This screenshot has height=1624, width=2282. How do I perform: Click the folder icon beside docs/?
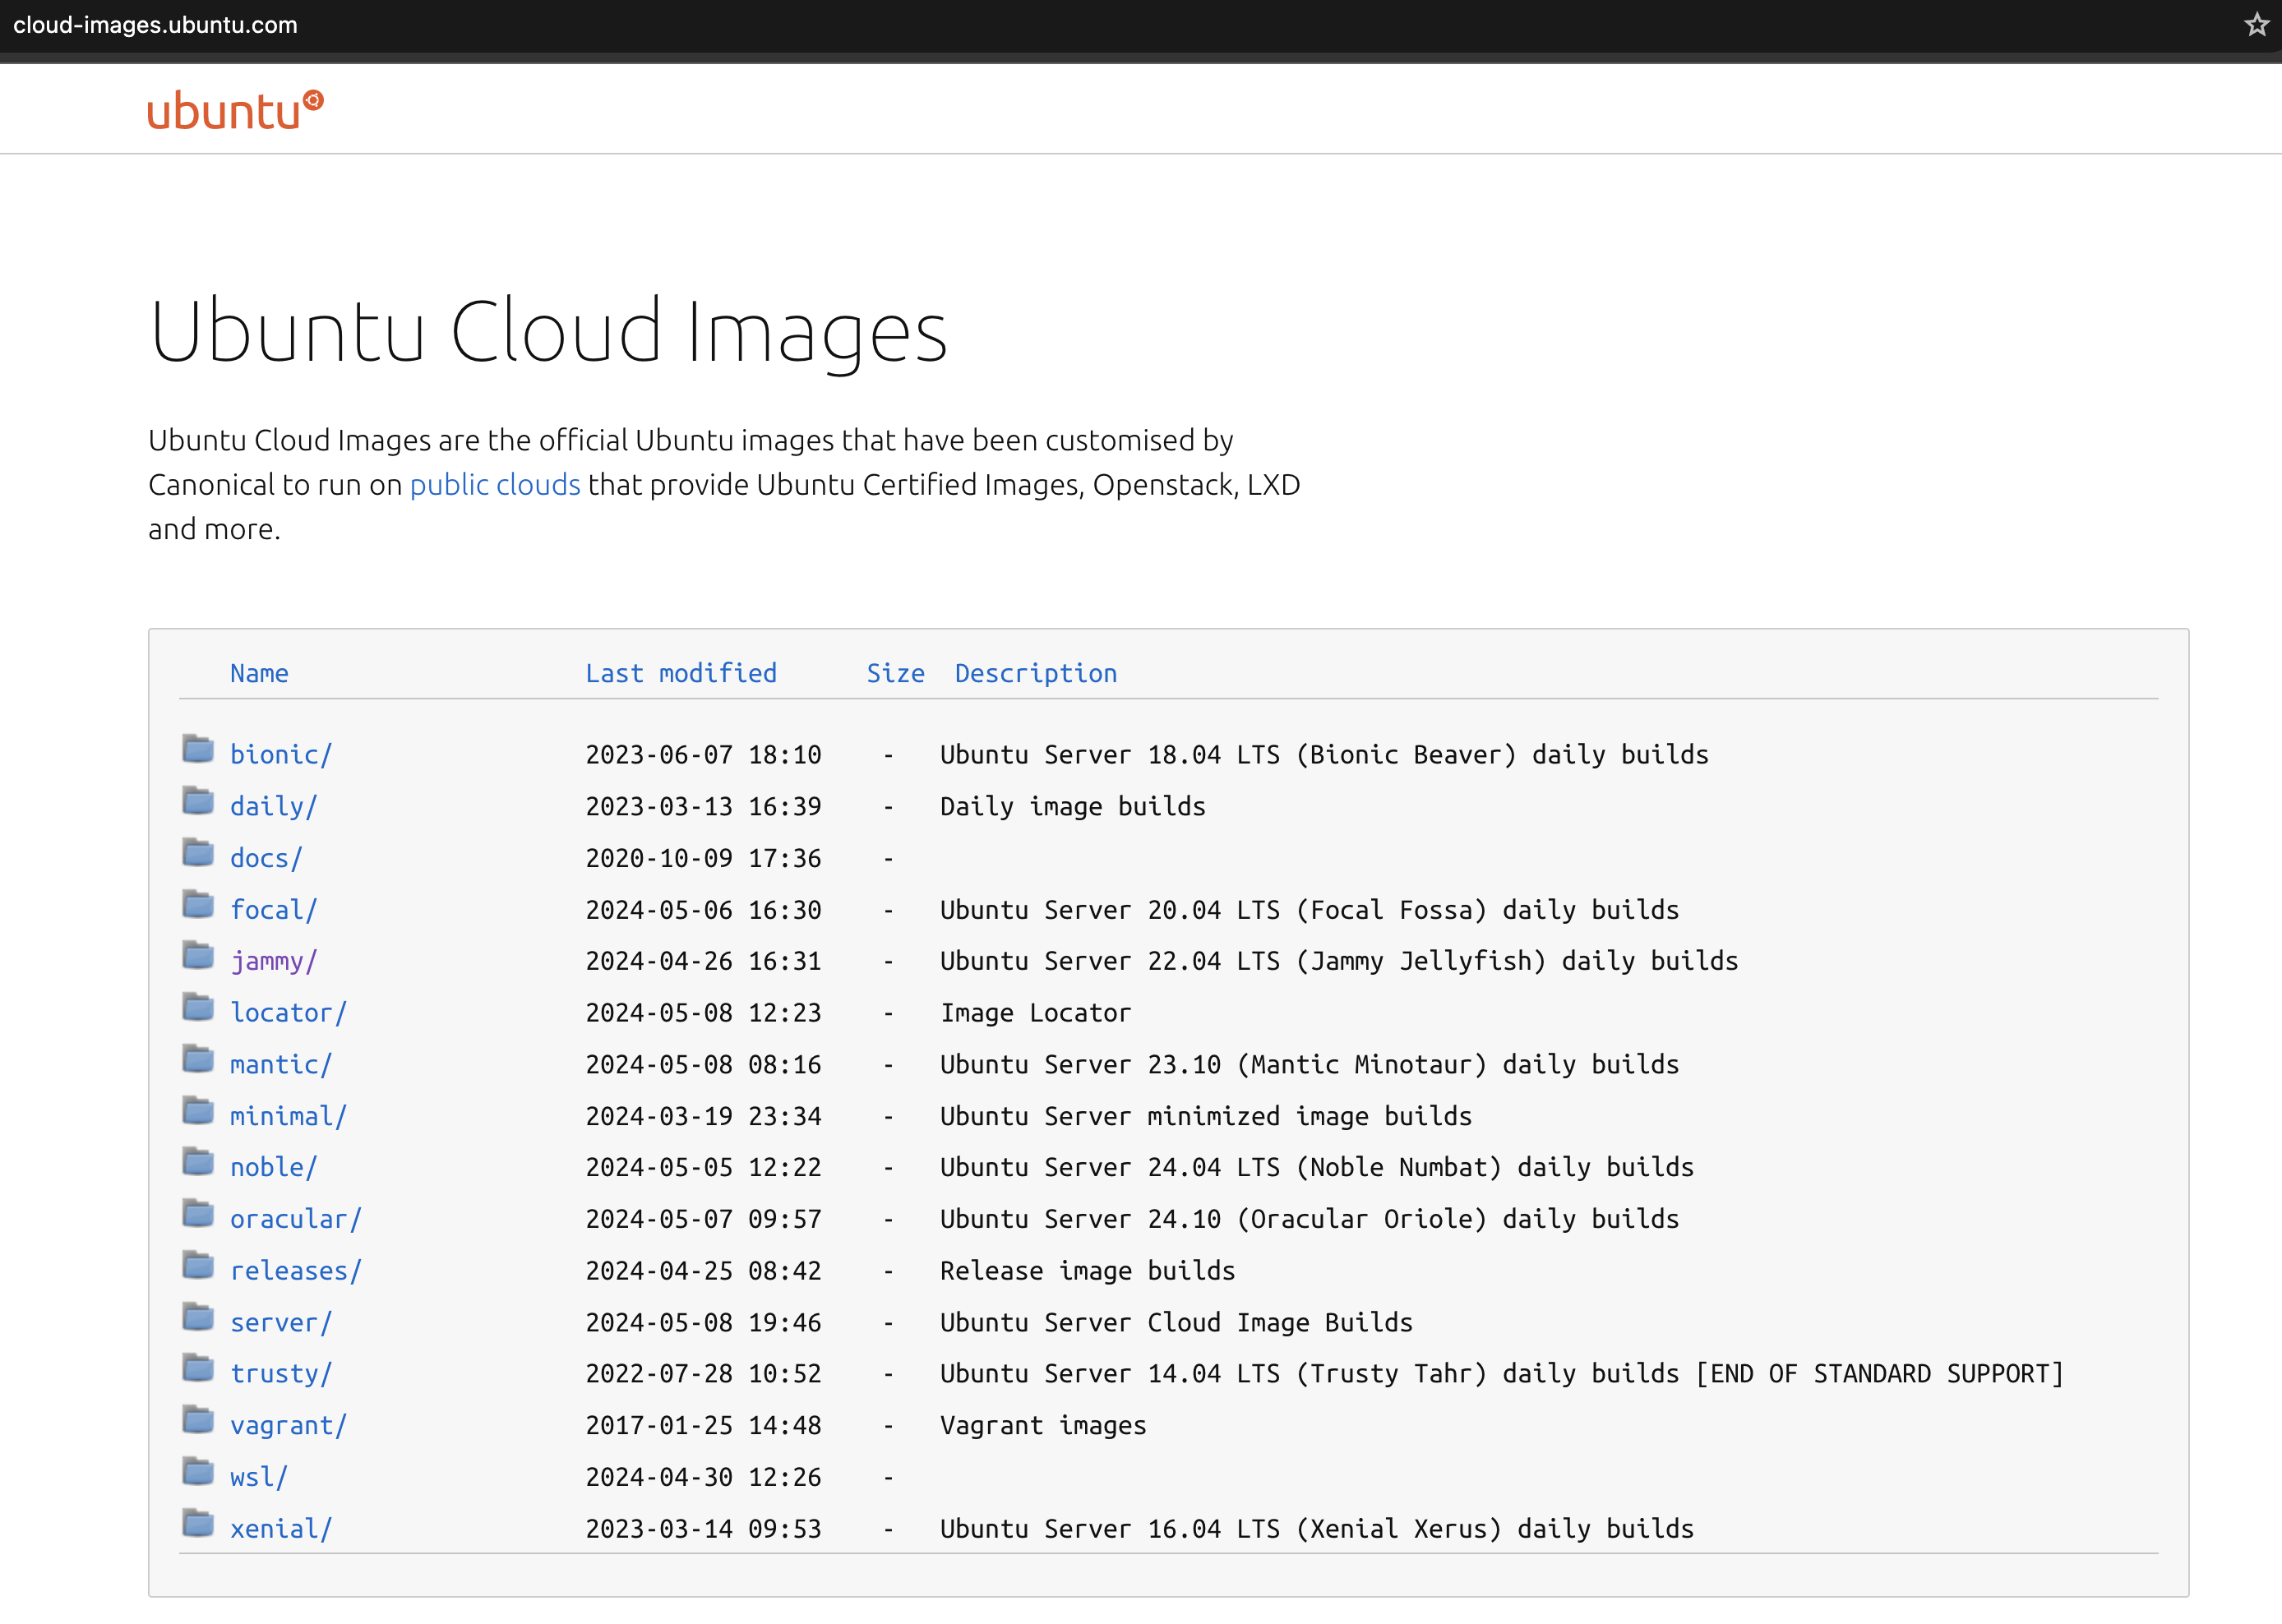tap(198, 853)
